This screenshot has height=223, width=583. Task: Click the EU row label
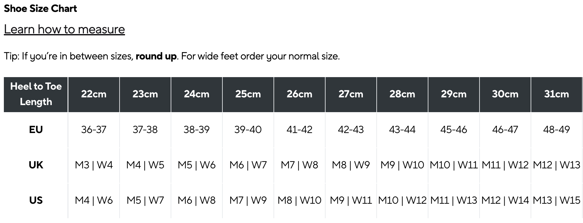(x=36, y=129)
